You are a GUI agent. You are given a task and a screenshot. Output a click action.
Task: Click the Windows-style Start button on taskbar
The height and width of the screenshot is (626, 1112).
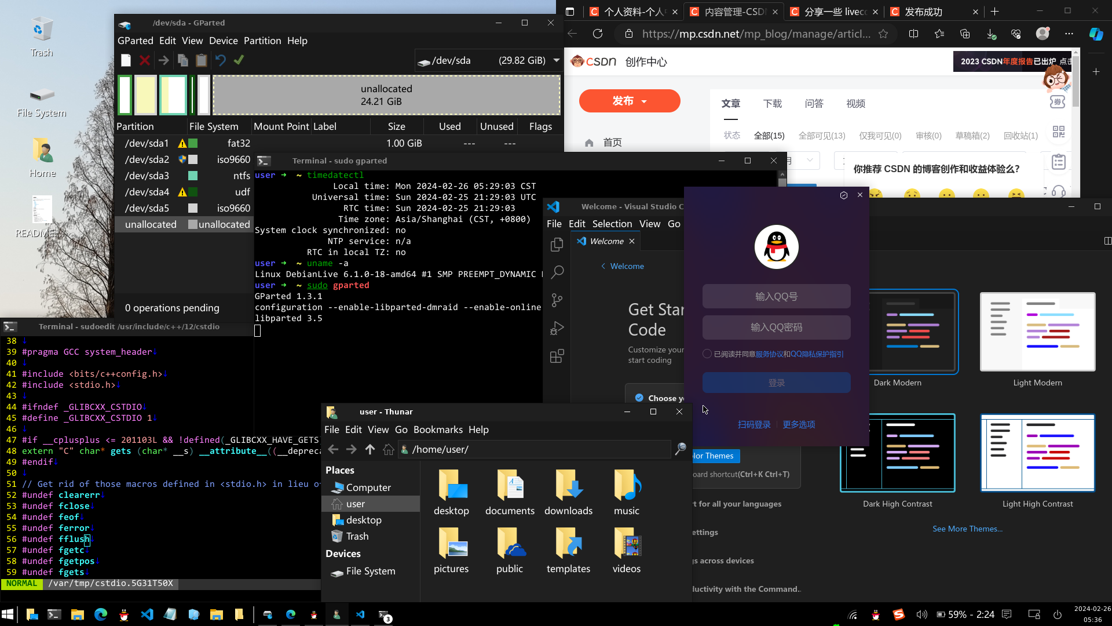coord(8,614)
